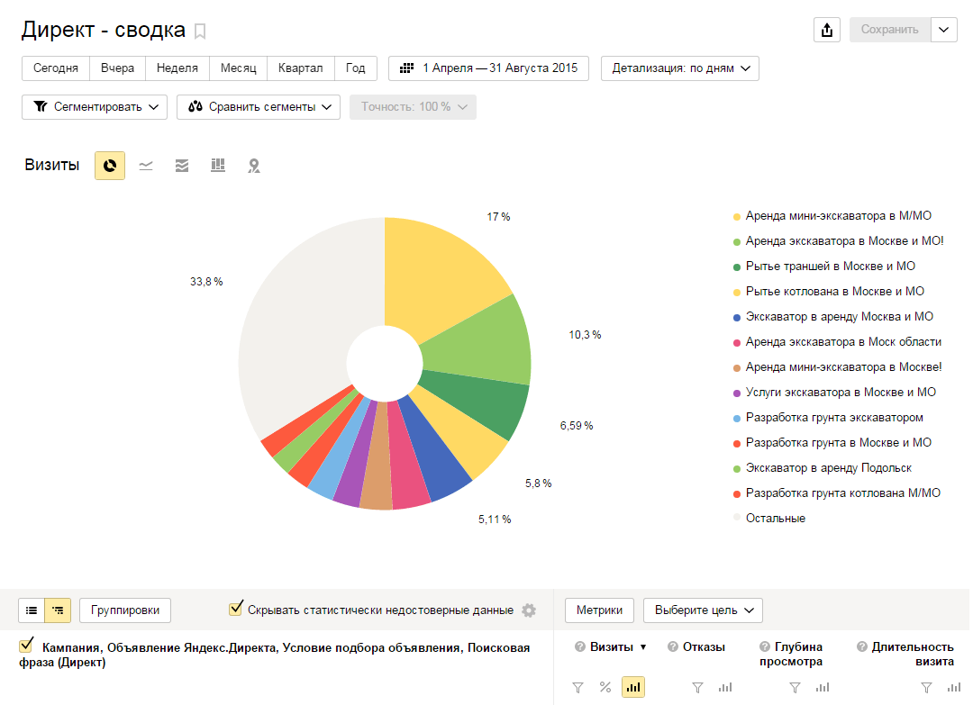The width and height of the screenshot is (973, 705).
Task: Select Сегодня period
Action: coord(56,68)
